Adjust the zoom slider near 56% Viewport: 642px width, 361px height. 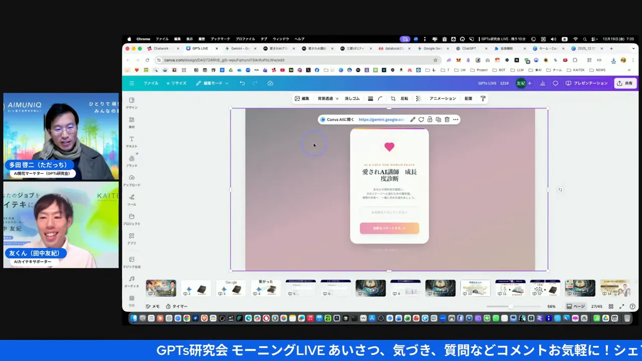click(511, 306)
